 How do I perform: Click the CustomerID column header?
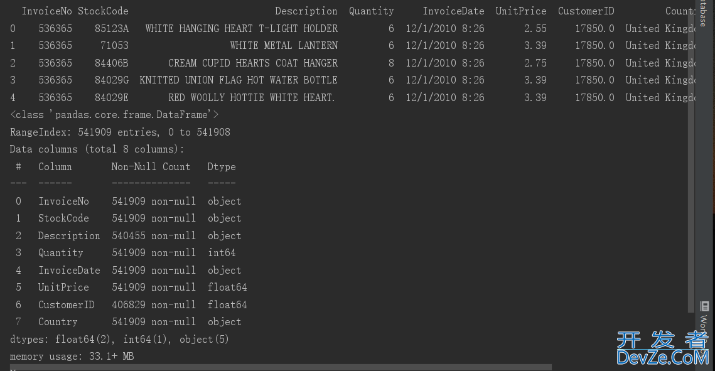click(586, 11)
